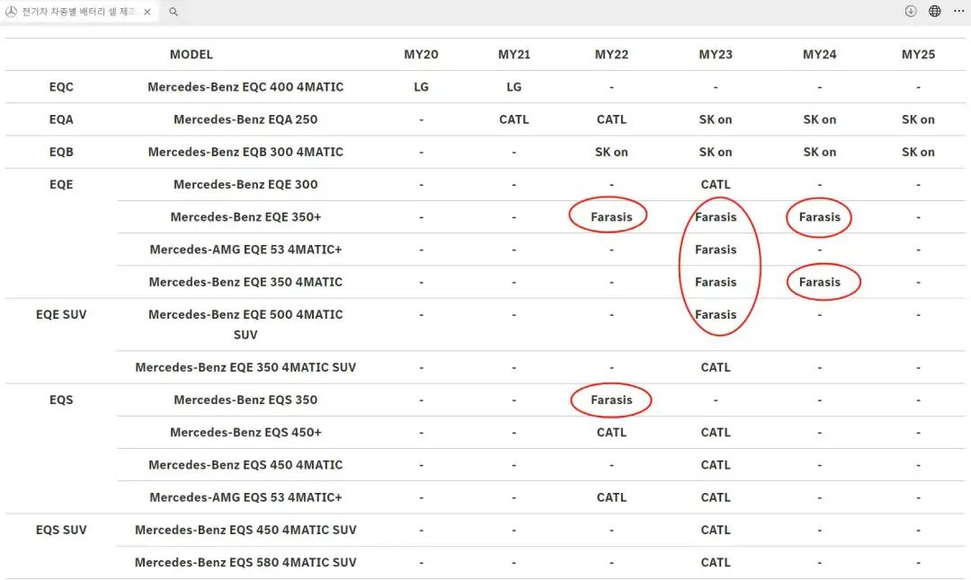This screenshot has width=971, height=580.
Task: Click the MY23 column header
Action: click(716, 55)
